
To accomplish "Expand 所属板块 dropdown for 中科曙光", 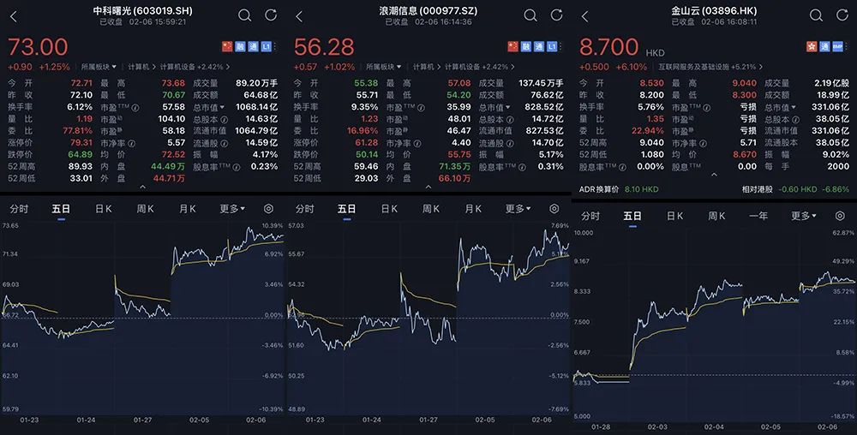I will click(x=99, y=67).
